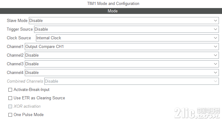Screen dimensions: 222x121
Task: Enable the Activate-Break-Input checkbox
Action: (10, 90)
